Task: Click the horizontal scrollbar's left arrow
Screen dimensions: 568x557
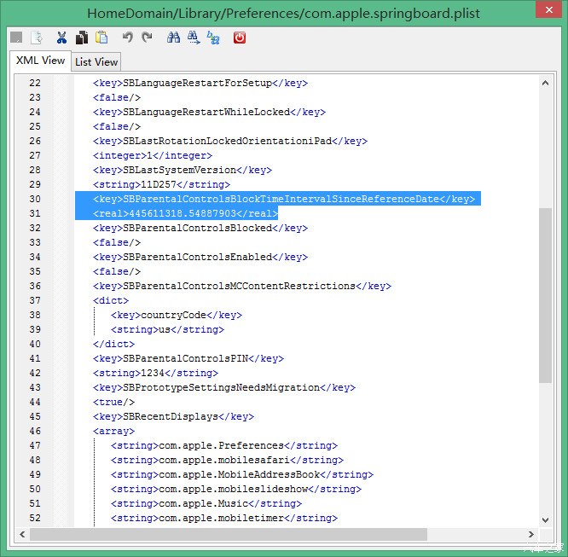Action: coord(22,535)
